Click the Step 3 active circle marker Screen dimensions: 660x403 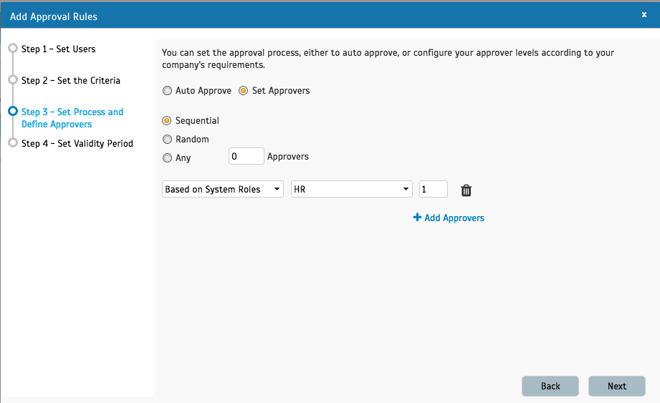(12, 112)
